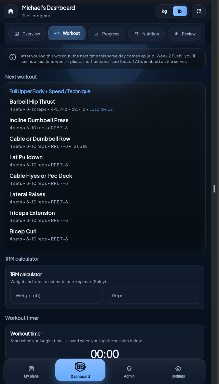Click the Load the bar link
The width and height of the screenshot is (219, 384).
click(102, 109)
